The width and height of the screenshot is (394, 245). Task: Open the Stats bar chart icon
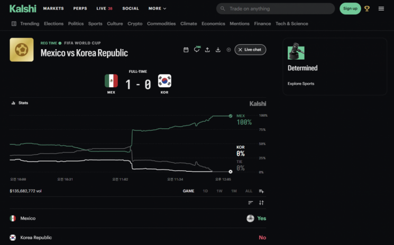[x=13, y=103]
